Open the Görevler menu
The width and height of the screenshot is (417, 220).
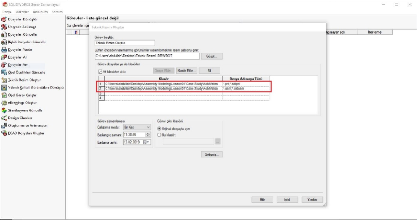click(21, 12)
